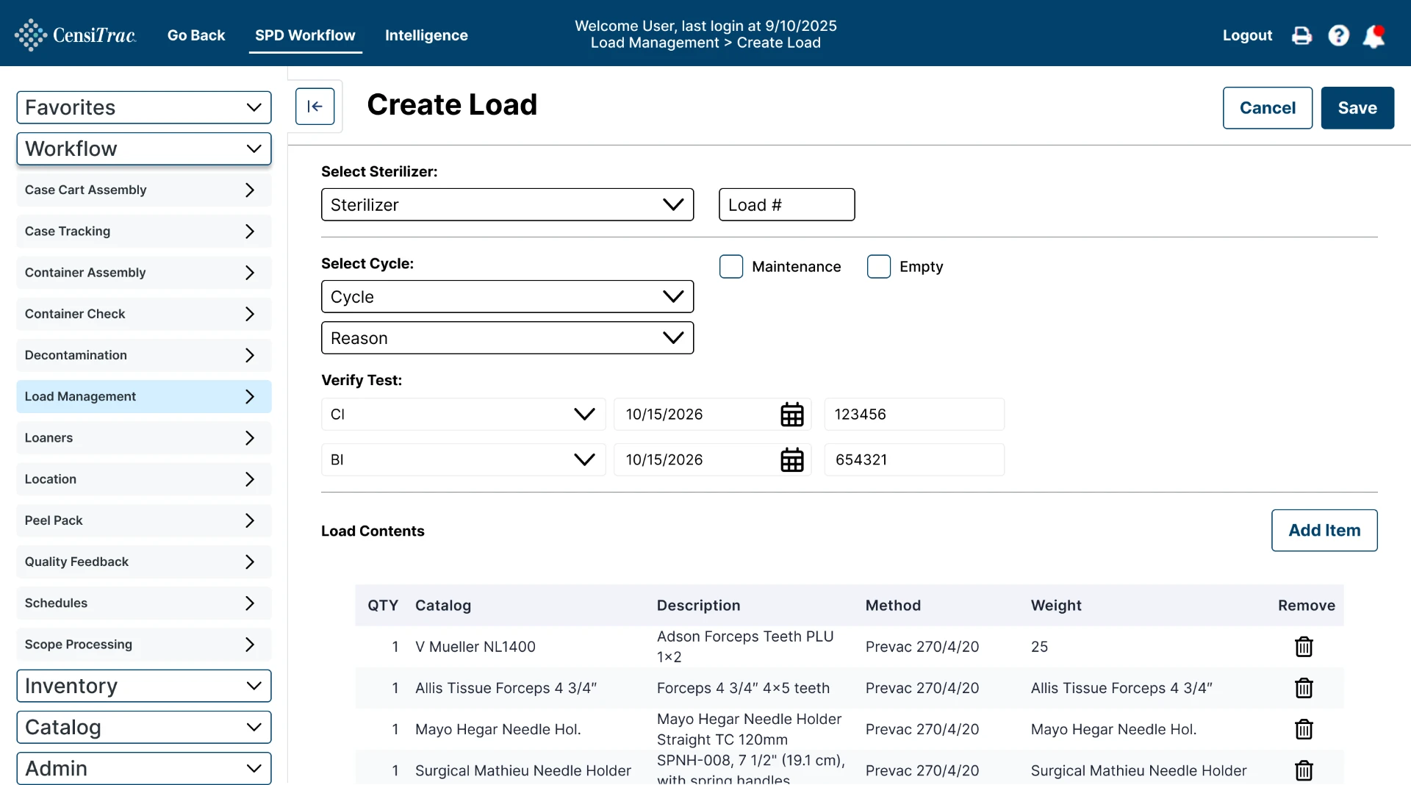
Task: Click the 123456 lot number field
Action: pyautogui.click(x=914, y=415)
